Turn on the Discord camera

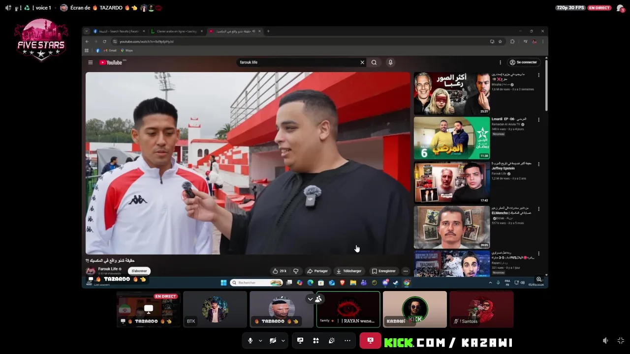tap(273, 341)
